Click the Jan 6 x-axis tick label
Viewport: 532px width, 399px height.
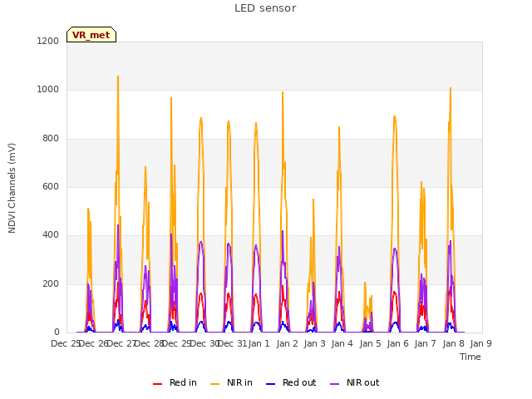398,343
